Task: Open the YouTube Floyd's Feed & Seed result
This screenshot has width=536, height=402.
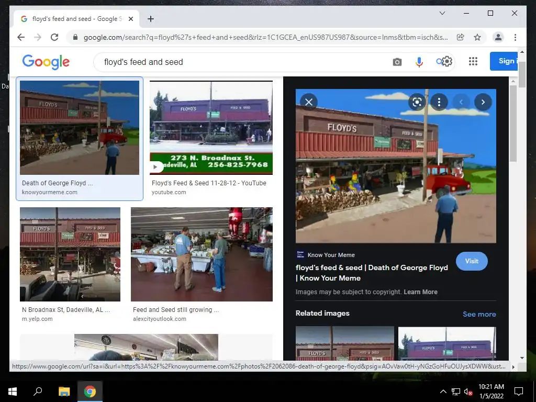Action: (211, 128)
